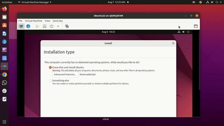Viewport: 224px width, 126px height.
Task: Pause the virtual machine
Action: [44, 26]
